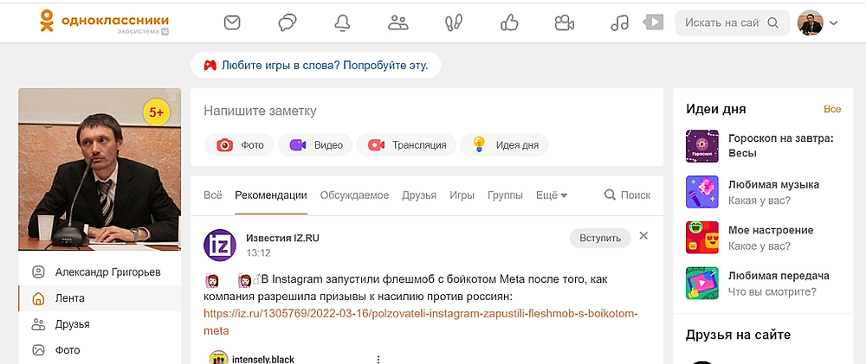This screenshot has height=364, width=866.
Task: Switch to the Игры feed tab
Action: pos(462,195)
